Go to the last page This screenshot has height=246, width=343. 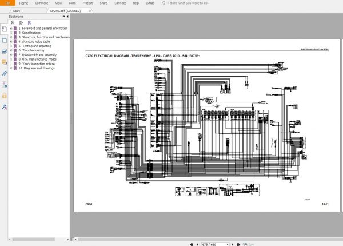(x=238, y=244)
